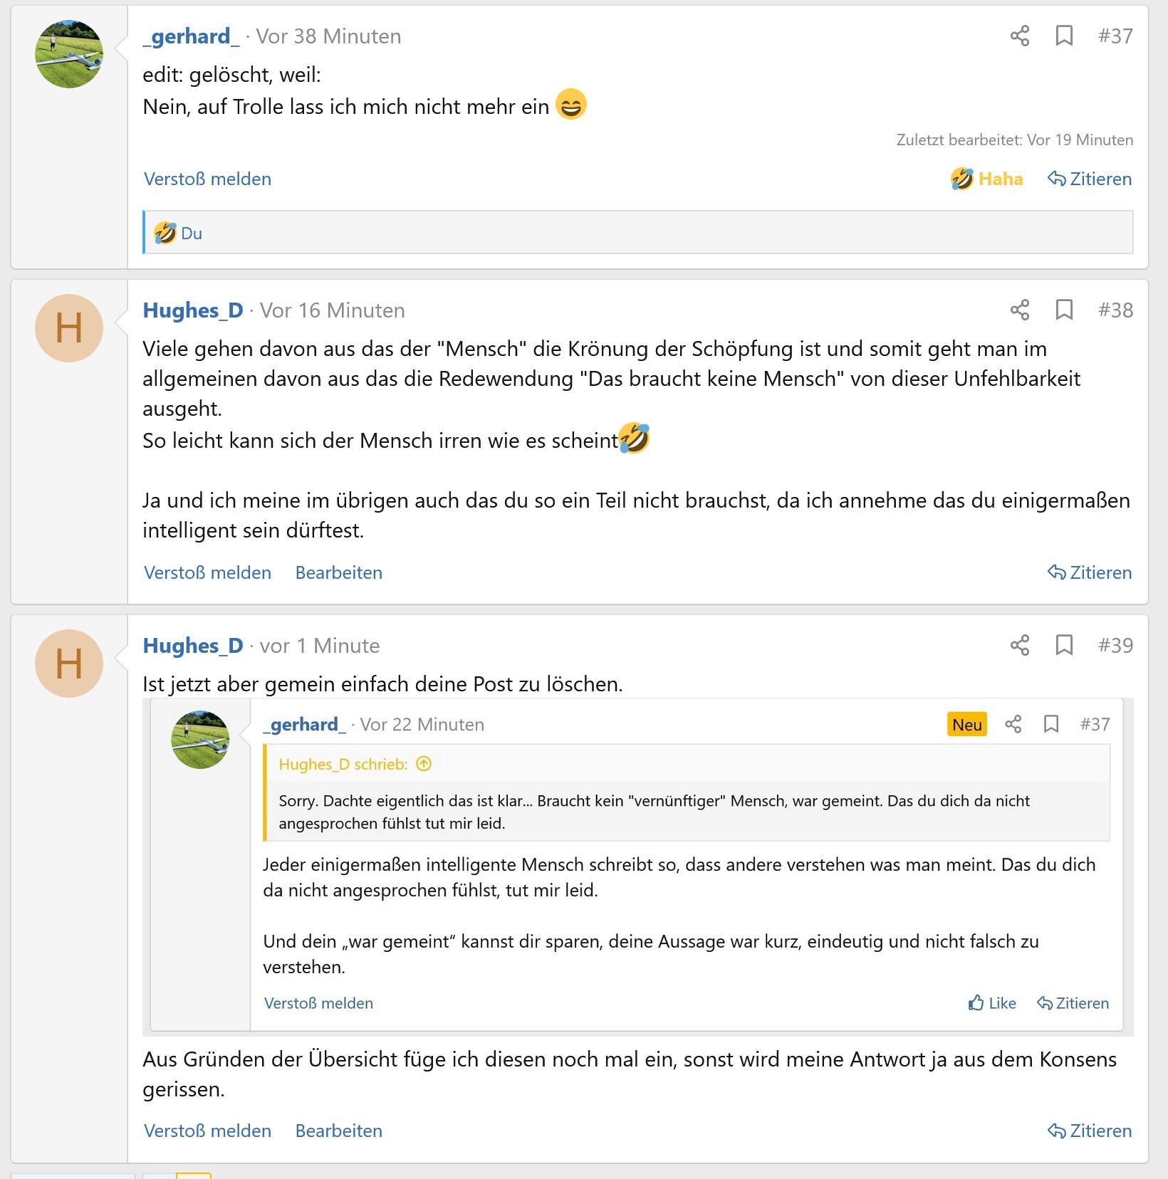Screen dimensions: 1168x1179
Task: Open permalink #38
Action: [x=1115, y=310]
